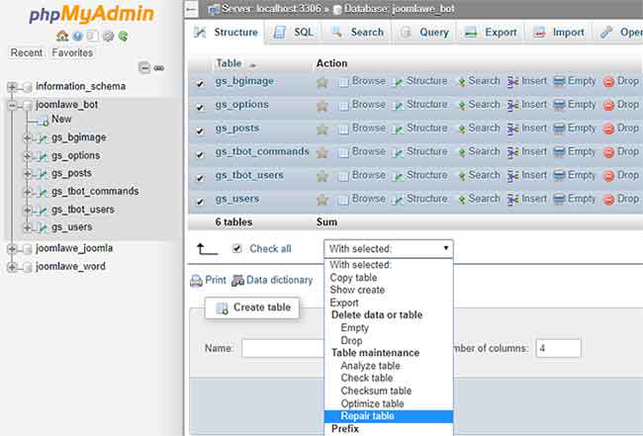Click the Browse icon for gs_bgimage
The image size is (643, 436).
click(x=344, y=82)
